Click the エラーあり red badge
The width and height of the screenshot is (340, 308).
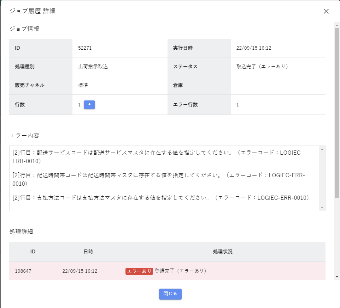pos(139,271)
